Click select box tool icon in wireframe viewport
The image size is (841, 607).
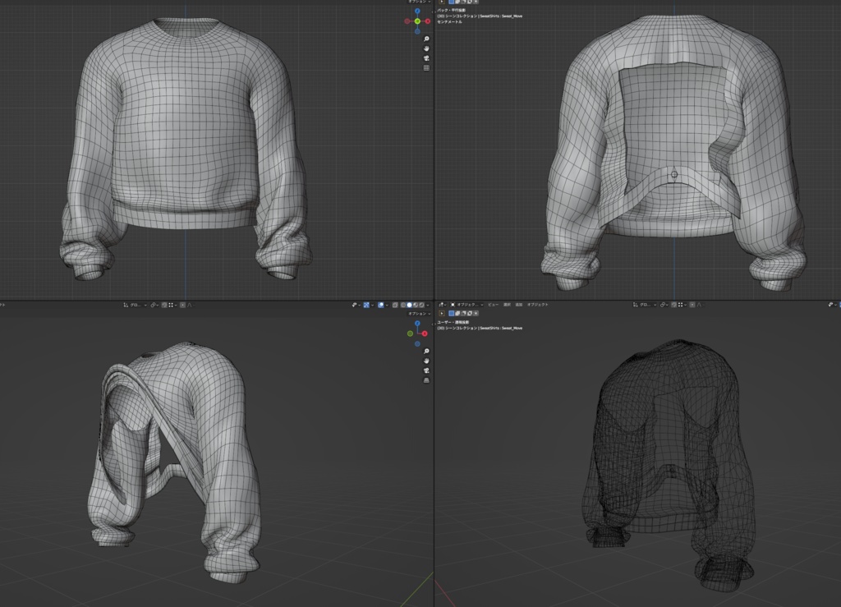click(x=442, y=313)
